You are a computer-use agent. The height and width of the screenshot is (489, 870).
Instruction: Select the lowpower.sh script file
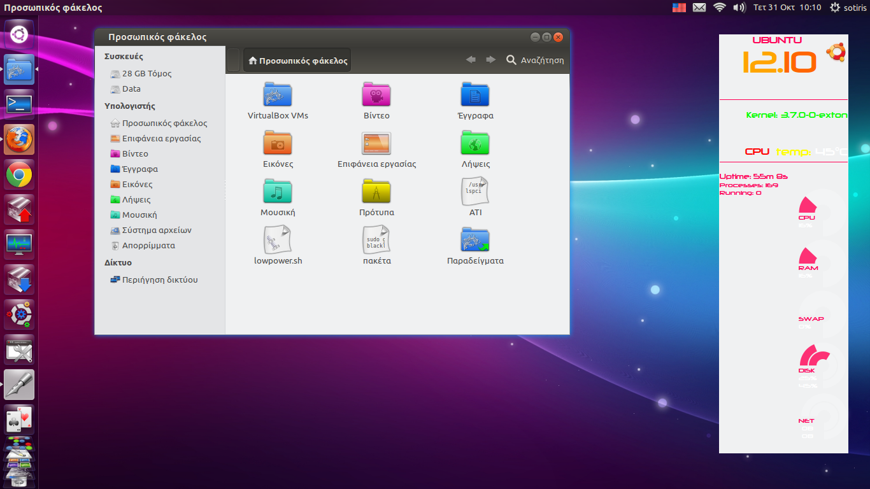(x=278, y=241)
